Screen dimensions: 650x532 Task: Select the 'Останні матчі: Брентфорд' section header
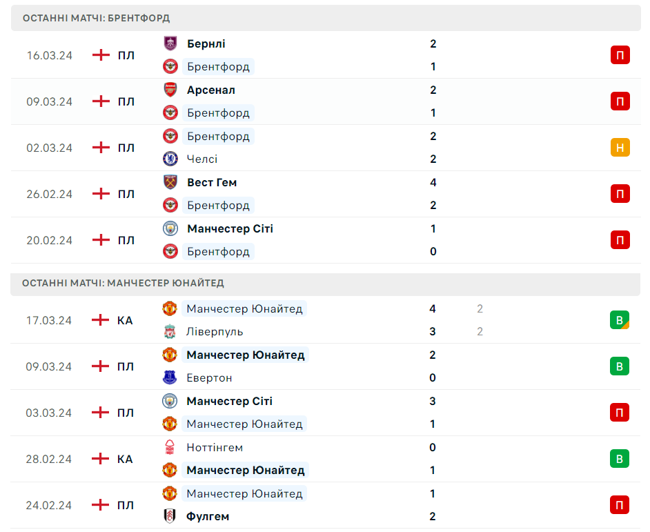click(x=97, y=18)
